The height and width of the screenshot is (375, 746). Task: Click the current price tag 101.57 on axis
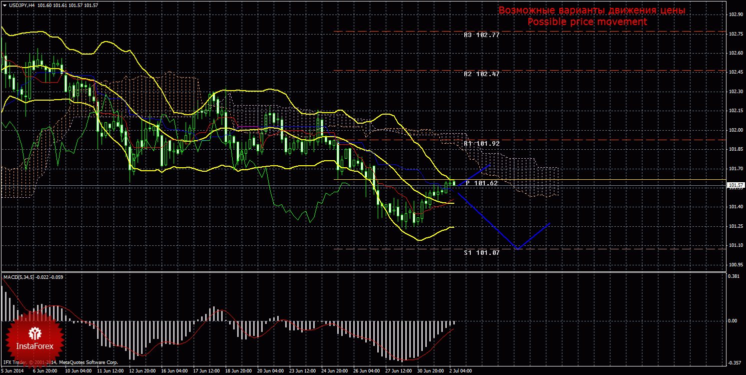coord(735,185)
